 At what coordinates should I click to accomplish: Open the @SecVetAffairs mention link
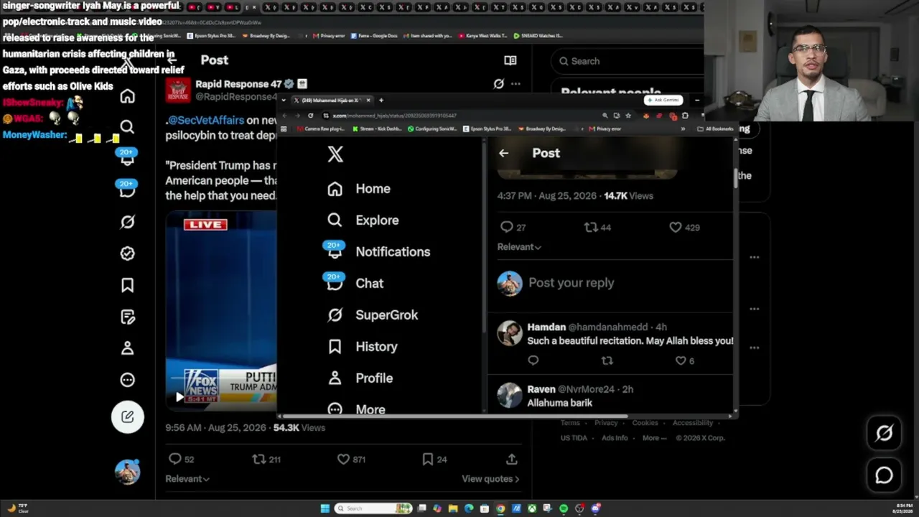click(205, 120)
